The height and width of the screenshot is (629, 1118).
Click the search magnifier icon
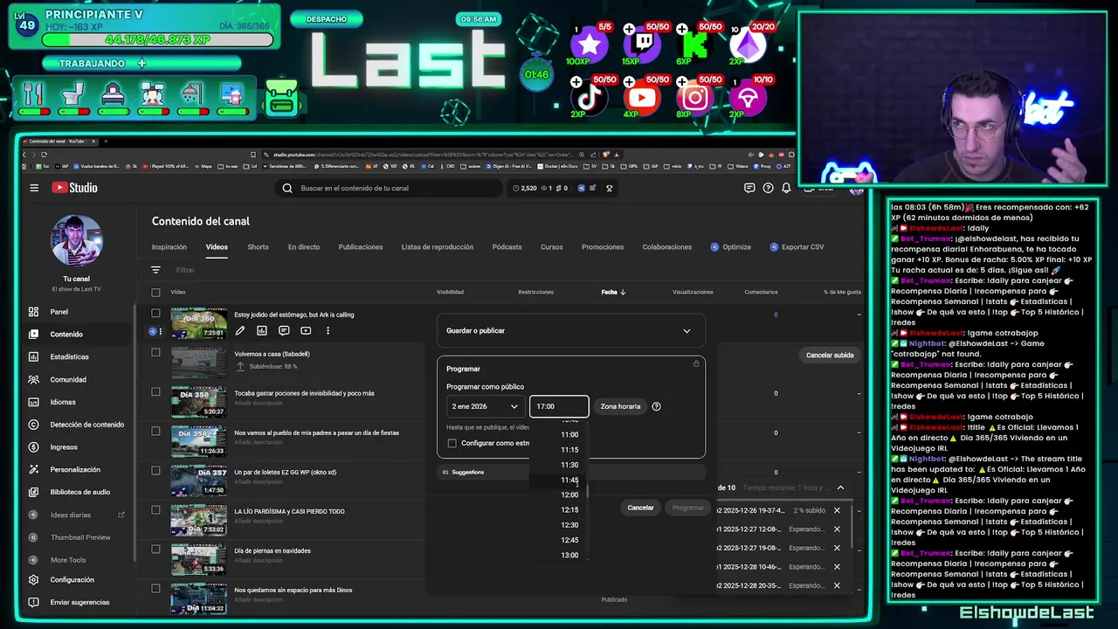[287, 188]
